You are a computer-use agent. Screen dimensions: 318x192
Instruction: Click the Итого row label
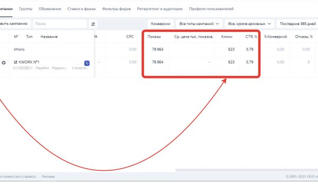coord(19,49)
